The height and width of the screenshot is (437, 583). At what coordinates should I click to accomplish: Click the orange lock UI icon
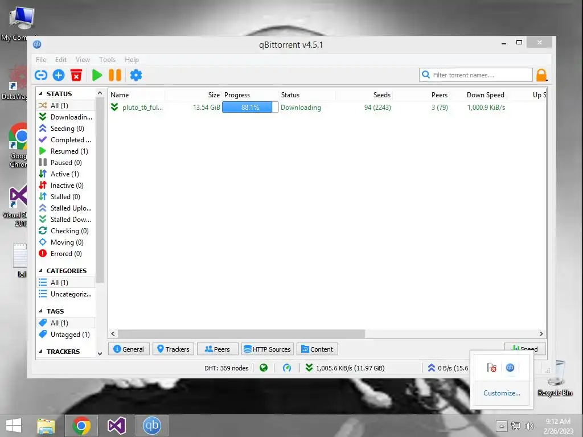coord(541,75)
